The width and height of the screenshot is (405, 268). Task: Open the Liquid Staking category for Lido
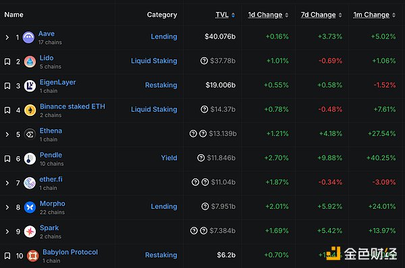click(x=154, y=61)
